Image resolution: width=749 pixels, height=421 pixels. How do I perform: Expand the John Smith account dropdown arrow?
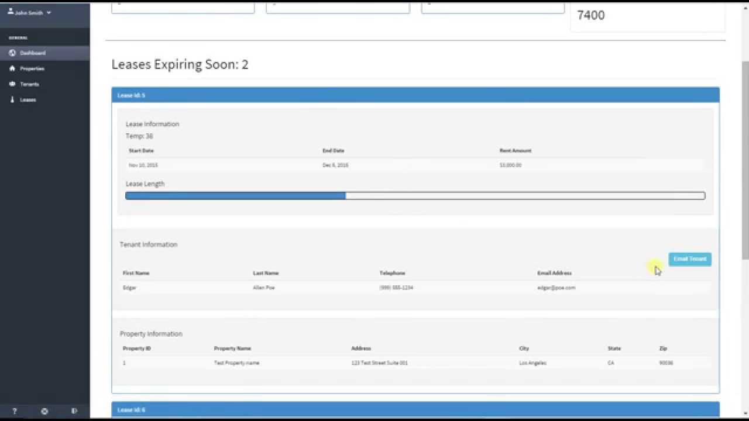pos(49,12)
